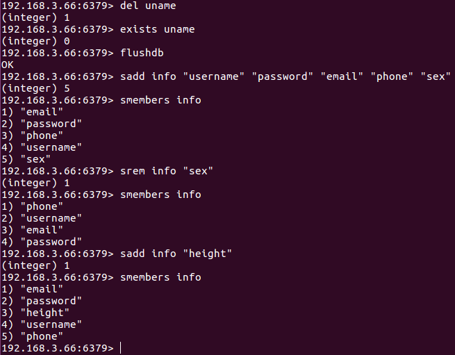455x355 pixels.
Task: Click the "(integer) 0" output line
Action: coord(35,41)
